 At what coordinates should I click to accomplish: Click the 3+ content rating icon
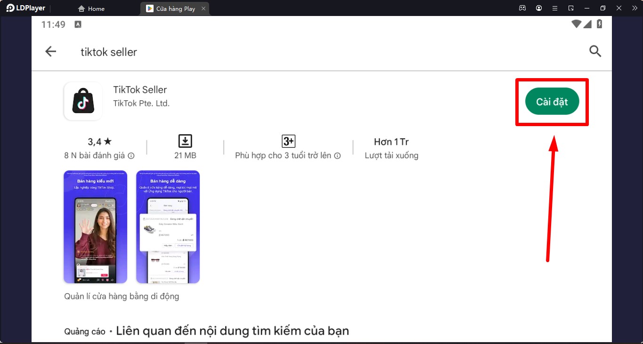288,141
